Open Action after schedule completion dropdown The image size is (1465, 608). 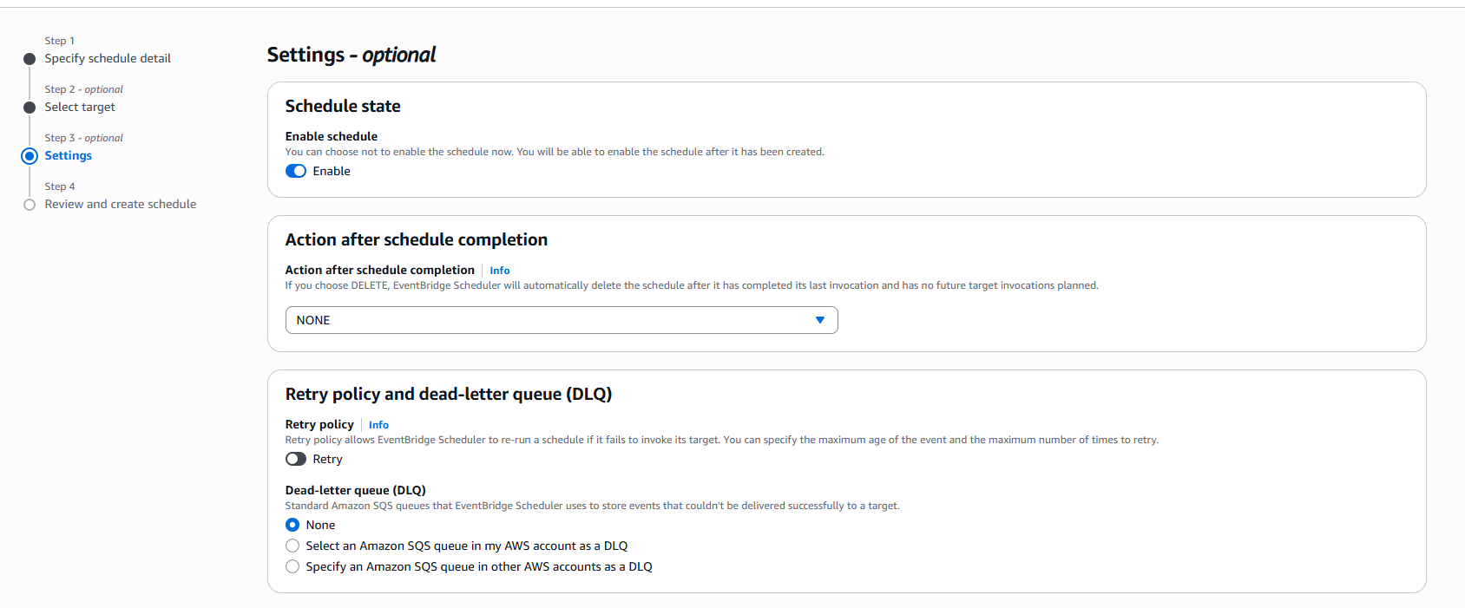[562, 320]
